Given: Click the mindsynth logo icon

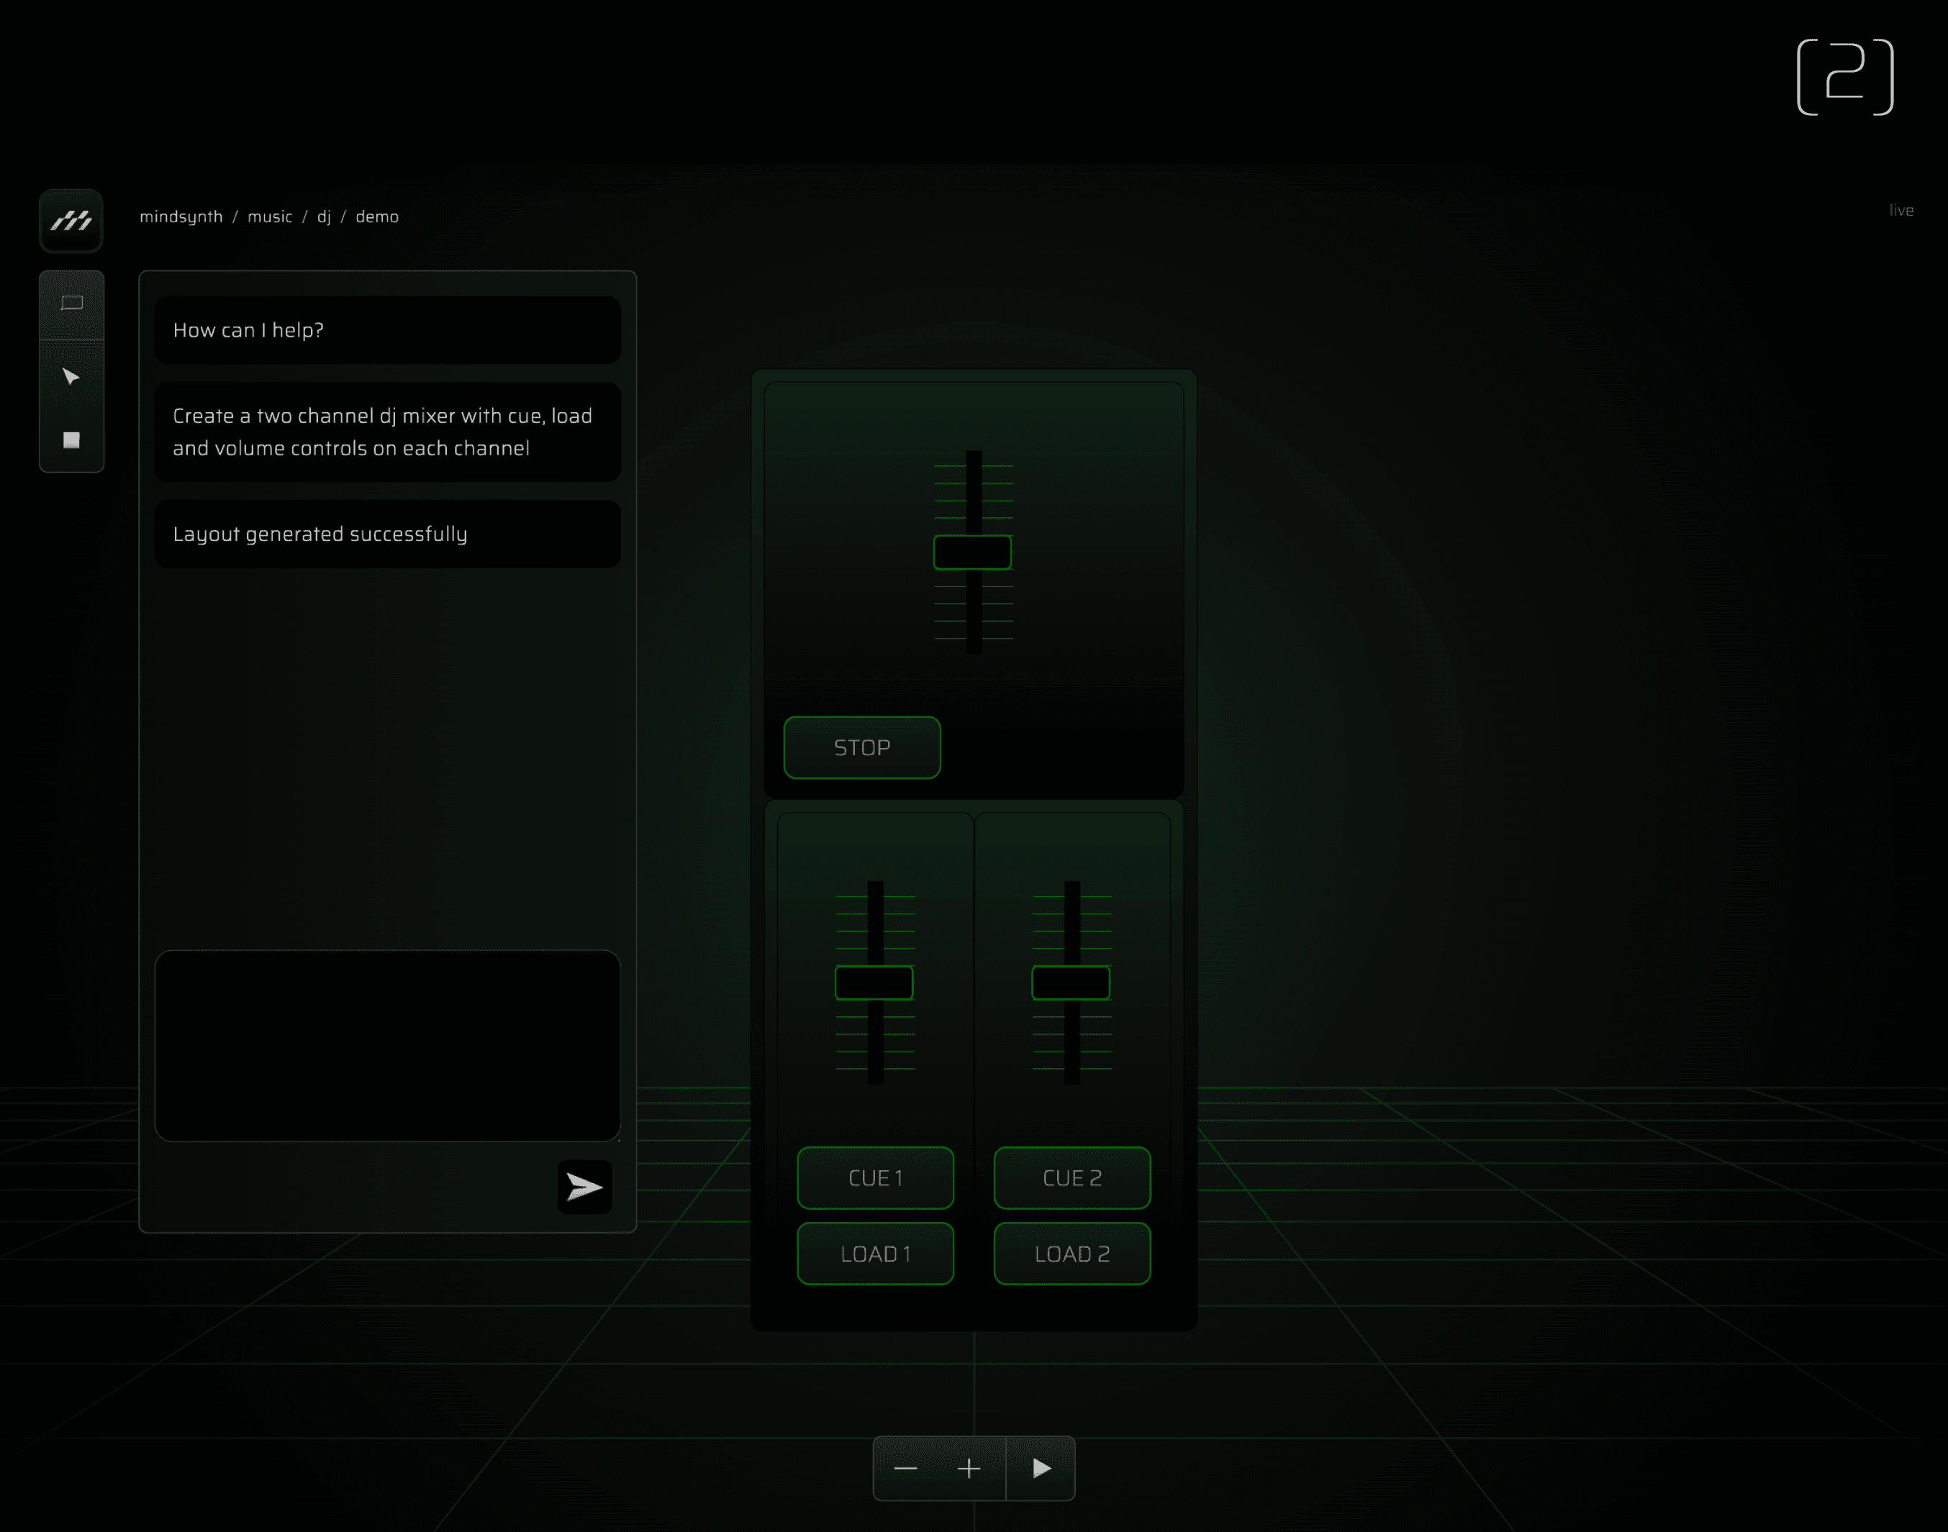Looking at the screenshot, I should [71, 221].
